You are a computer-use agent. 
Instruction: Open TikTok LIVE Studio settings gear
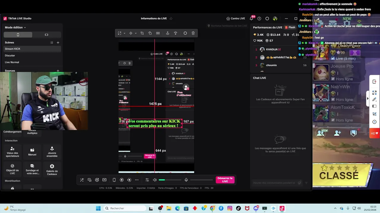(x=267, y=18)
